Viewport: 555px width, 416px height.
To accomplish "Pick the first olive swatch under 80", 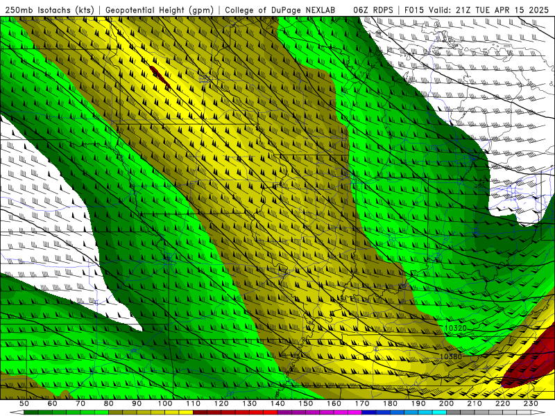I will click(116, 412).
